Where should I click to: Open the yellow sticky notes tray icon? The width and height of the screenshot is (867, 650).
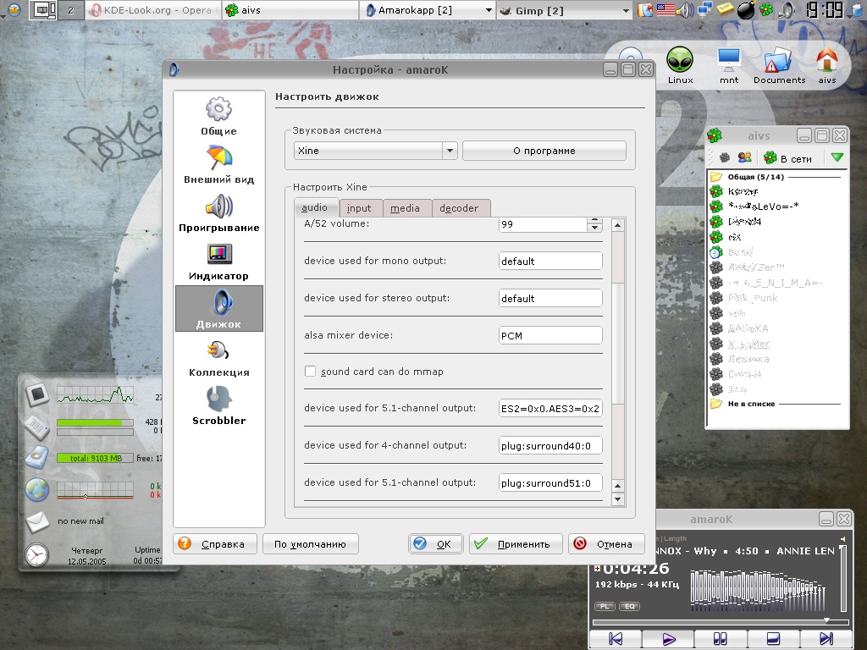pyautogui.click(x=725, y=9)
